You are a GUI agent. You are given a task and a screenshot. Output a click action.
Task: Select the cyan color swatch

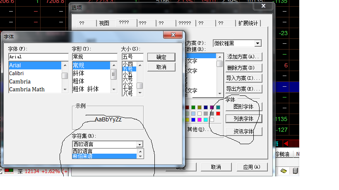point(206,120)
